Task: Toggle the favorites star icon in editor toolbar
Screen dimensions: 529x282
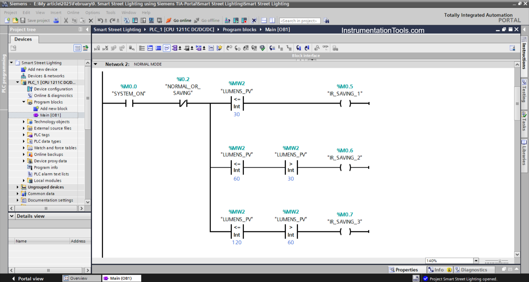Action: click(219, 48)
